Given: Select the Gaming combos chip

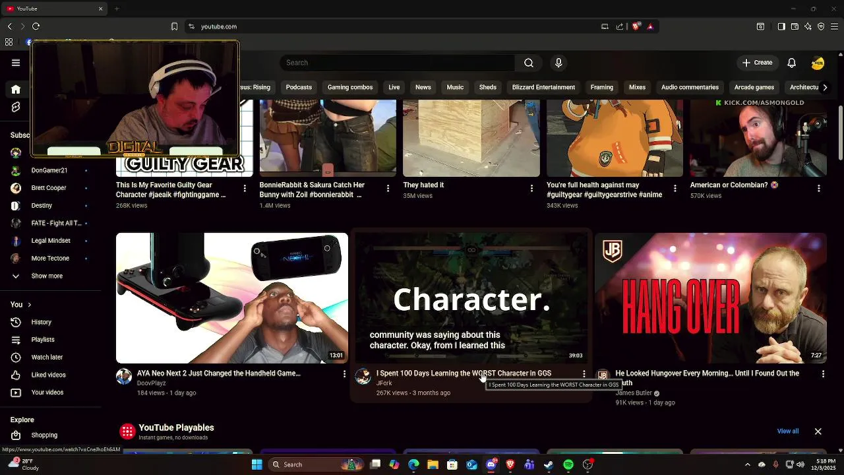Looking at the screenshot, I should (x=350, y=87).
